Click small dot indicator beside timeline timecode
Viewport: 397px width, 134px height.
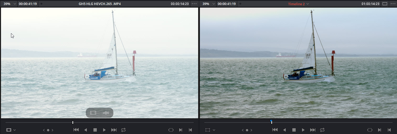tap(240, 4)
